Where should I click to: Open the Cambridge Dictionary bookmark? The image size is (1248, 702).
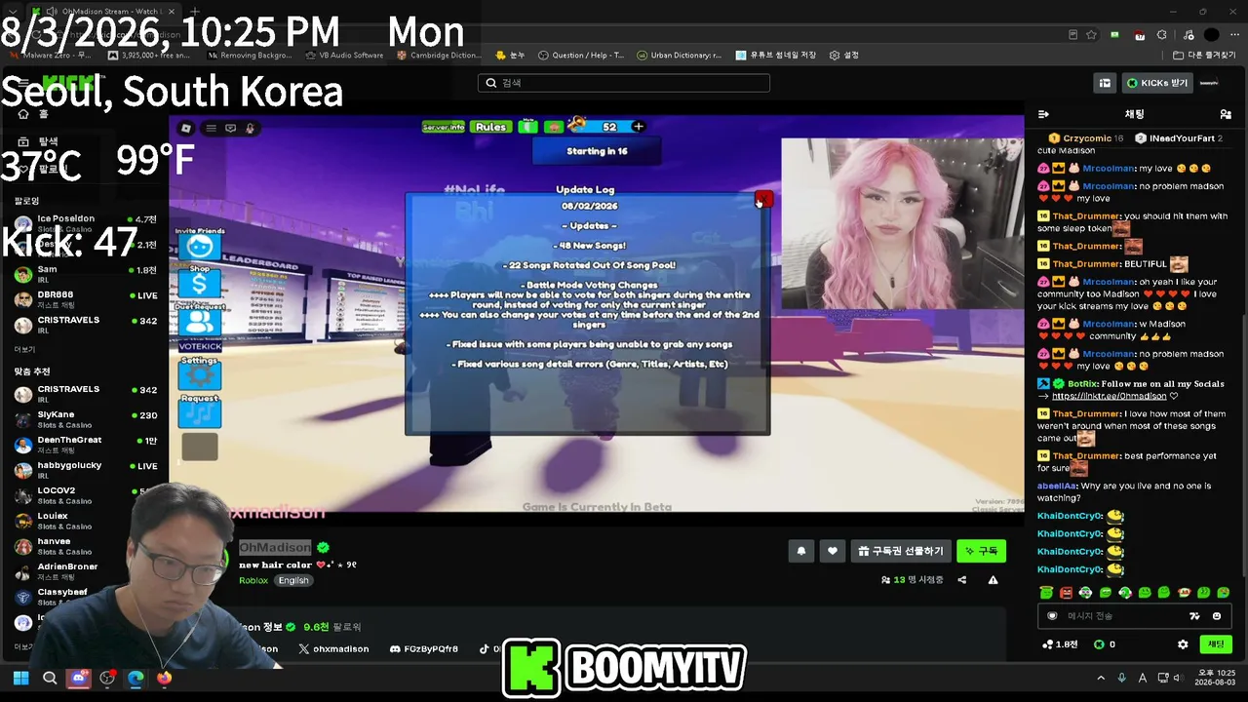pos(439,56)
